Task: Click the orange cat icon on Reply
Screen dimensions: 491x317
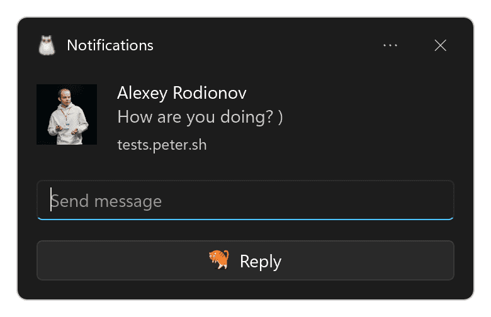Action: (219, 260)
